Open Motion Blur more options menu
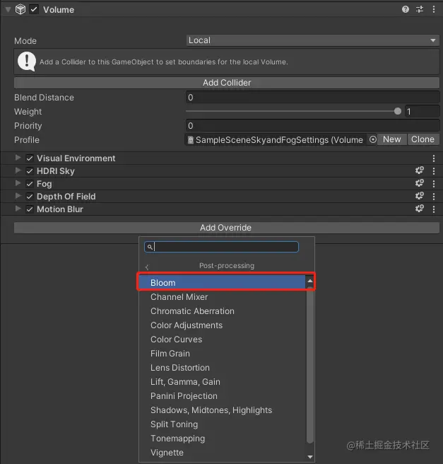This screenshot has width=443, height=464. coord(434,209)
